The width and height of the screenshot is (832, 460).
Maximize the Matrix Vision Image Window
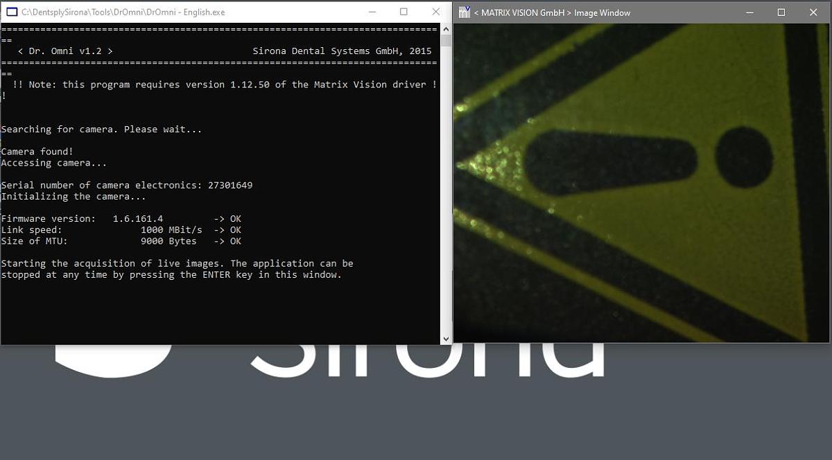(781, 12)
